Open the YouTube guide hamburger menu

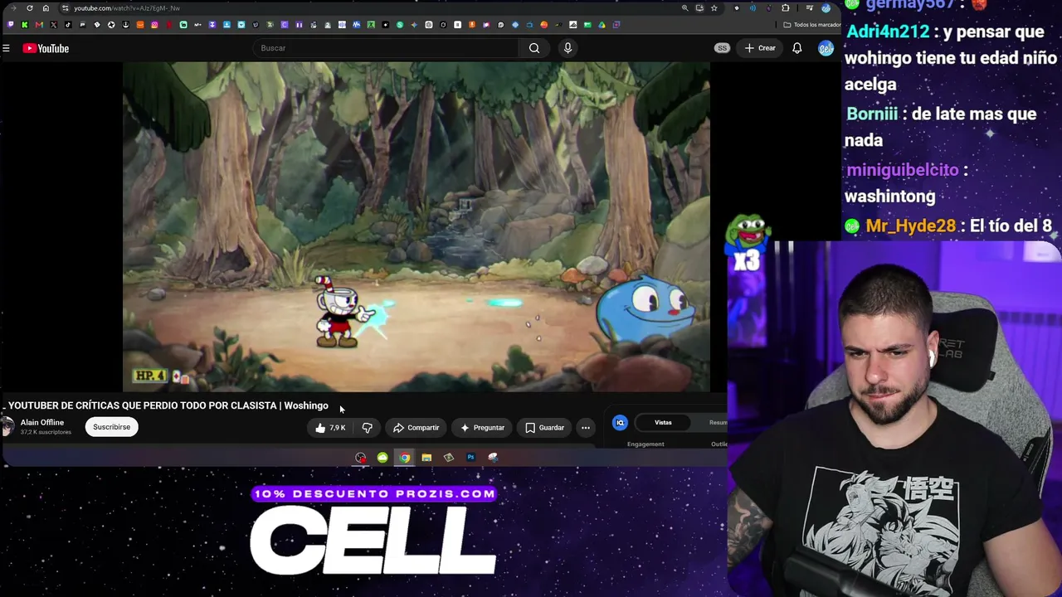pyautogui.click(x=6, y=48)
